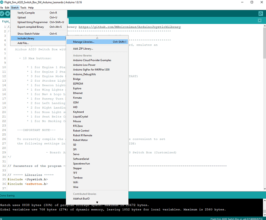
Task: Include the SpacebrewYun library
Action: [x=97, y=164]
